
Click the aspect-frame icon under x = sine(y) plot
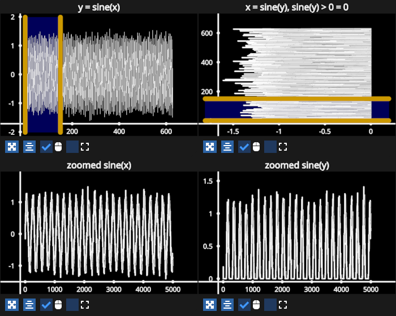[283, 147]
